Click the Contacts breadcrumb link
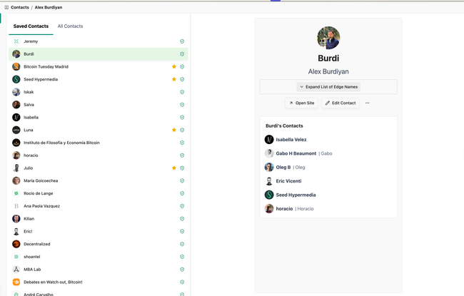The height and width of the screenshot is (296, 464). 20,7
